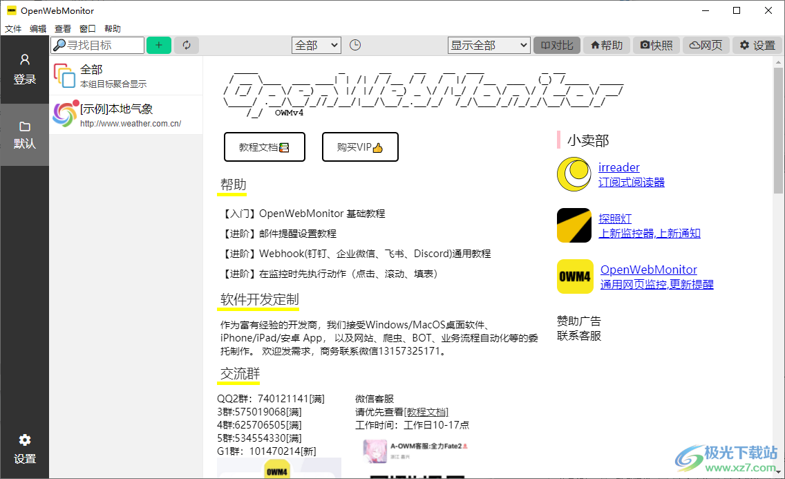Open the help (帮助) home button
Image resolution: width=785 pixels, height=479 pixels.
click(606, 45)
